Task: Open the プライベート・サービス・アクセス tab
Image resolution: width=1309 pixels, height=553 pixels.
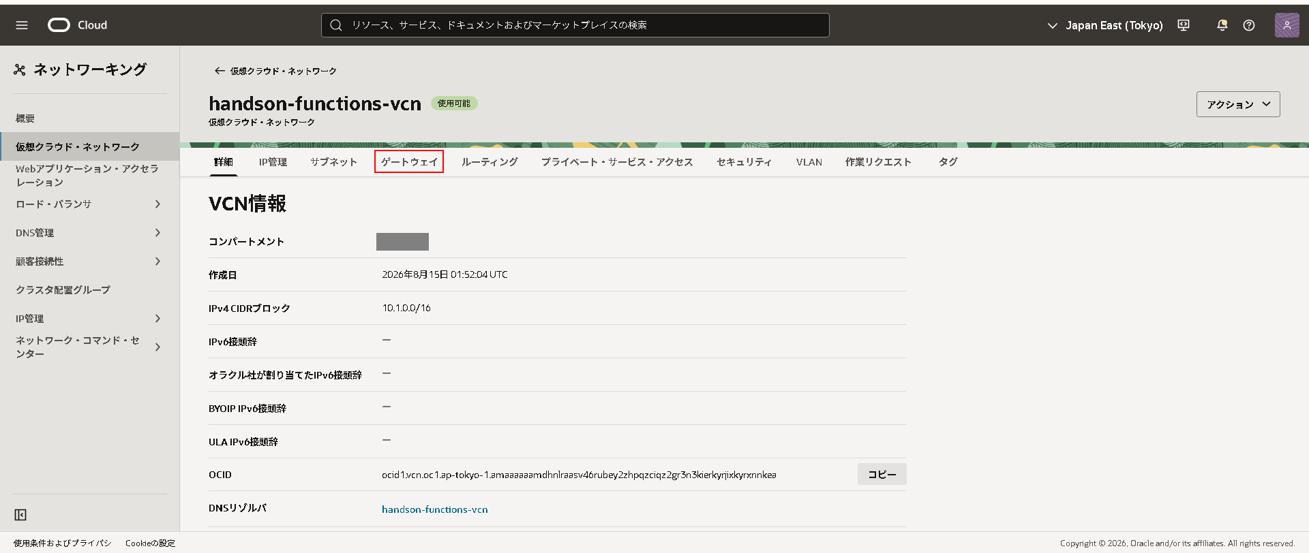Action: [x=617, y=162]
